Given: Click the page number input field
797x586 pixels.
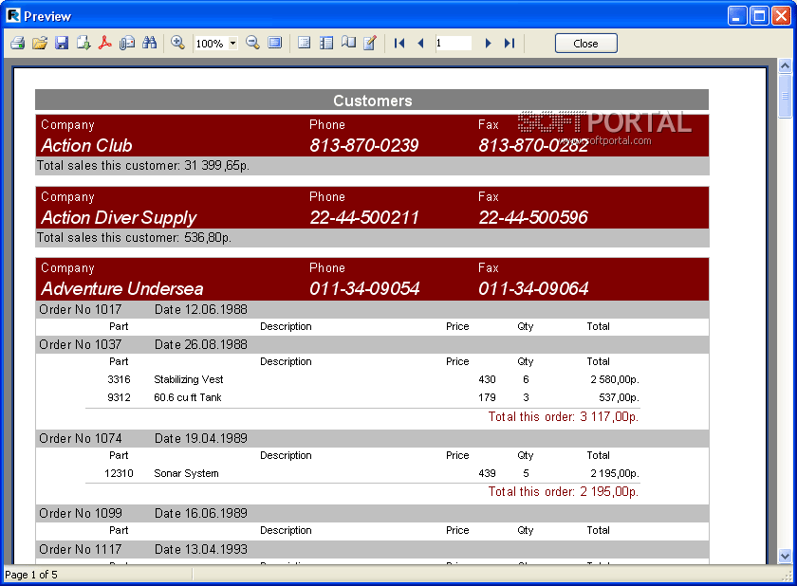Looking at the screenshot, I should [x=454, y=44].
